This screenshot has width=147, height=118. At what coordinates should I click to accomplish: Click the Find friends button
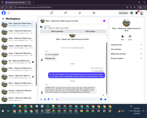[x=123, y=13]
